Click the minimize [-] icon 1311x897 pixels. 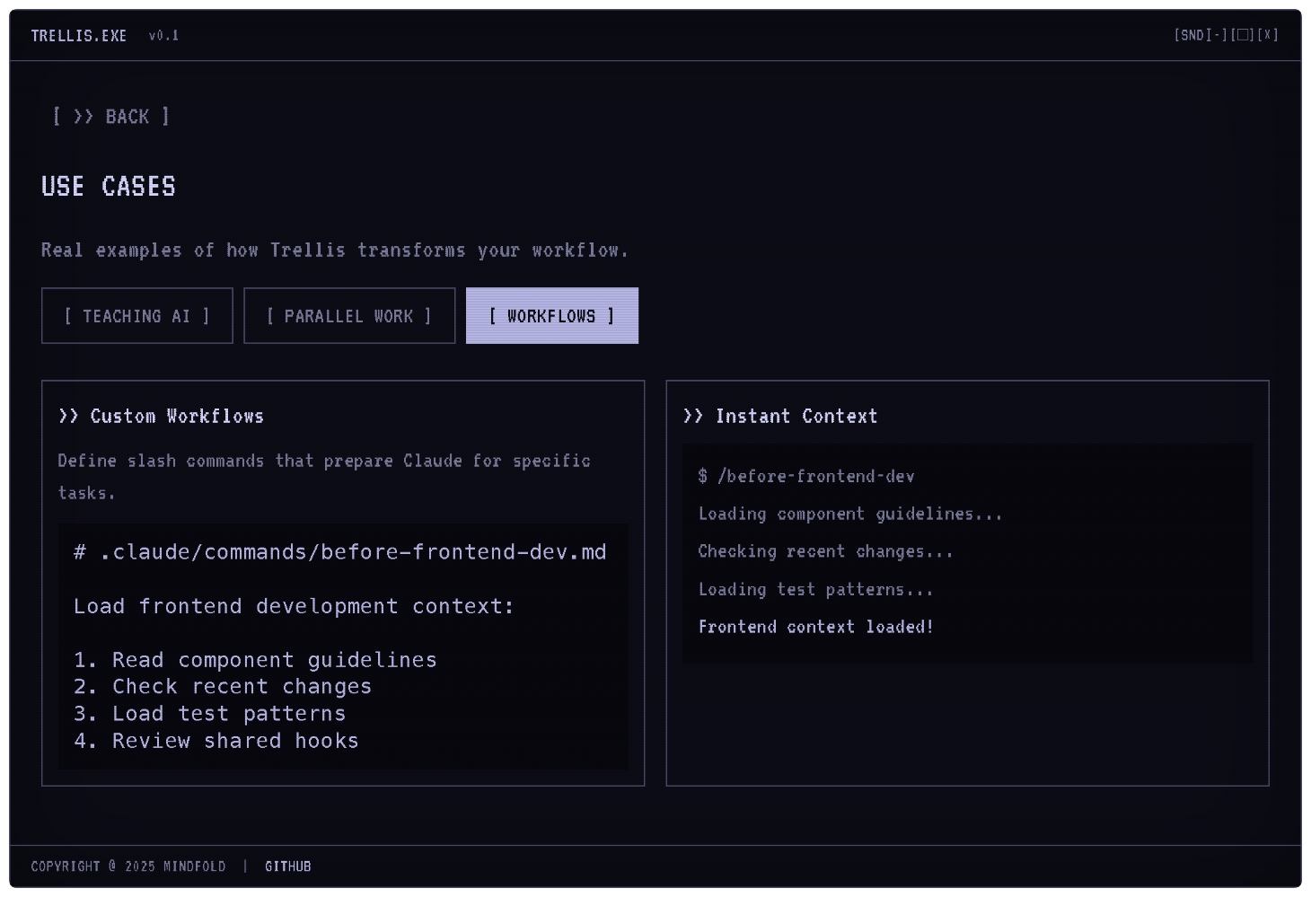coord(1216,36)
